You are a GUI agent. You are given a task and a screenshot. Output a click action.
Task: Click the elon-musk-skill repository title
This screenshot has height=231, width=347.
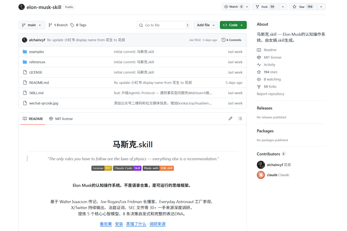(x=44, y=7)
